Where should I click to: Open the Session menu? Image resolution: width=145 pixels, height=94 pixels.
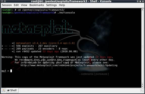tap(7, 5)
